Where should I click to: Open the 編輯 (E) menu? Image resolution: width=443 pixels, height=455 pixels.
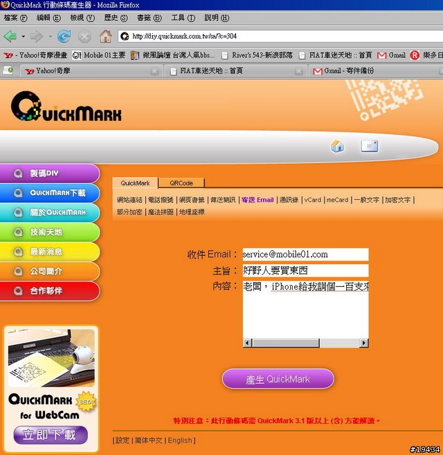coord(48,18)
